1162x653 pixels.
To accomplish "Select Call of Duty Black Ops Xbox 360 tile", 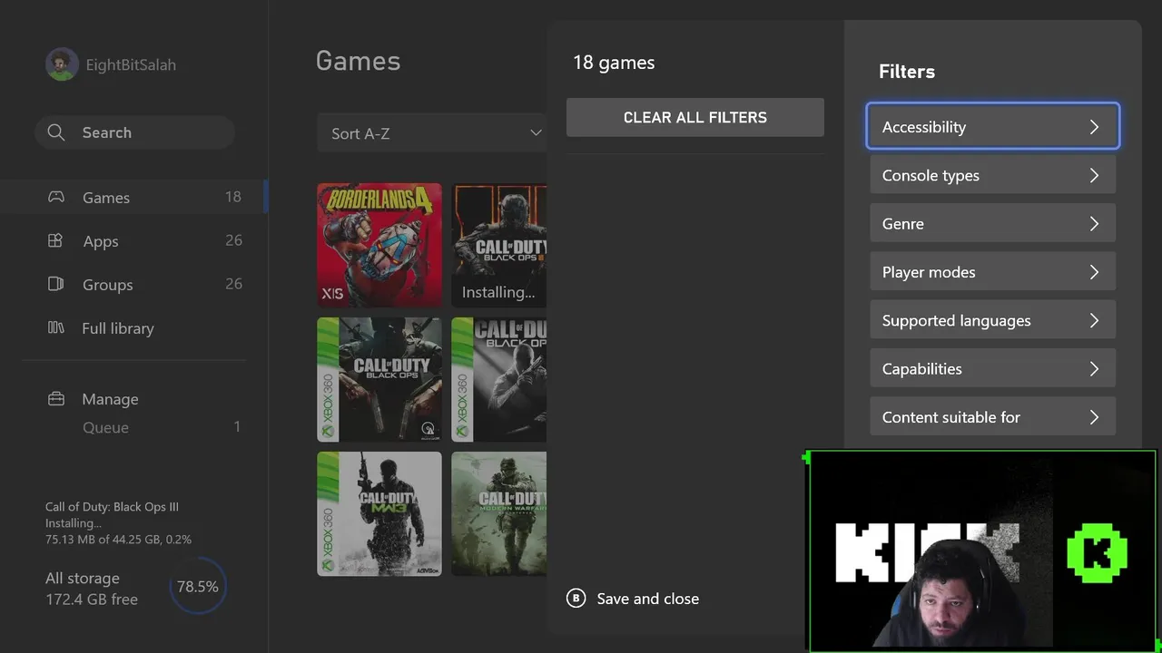I will tap(379, 379).
